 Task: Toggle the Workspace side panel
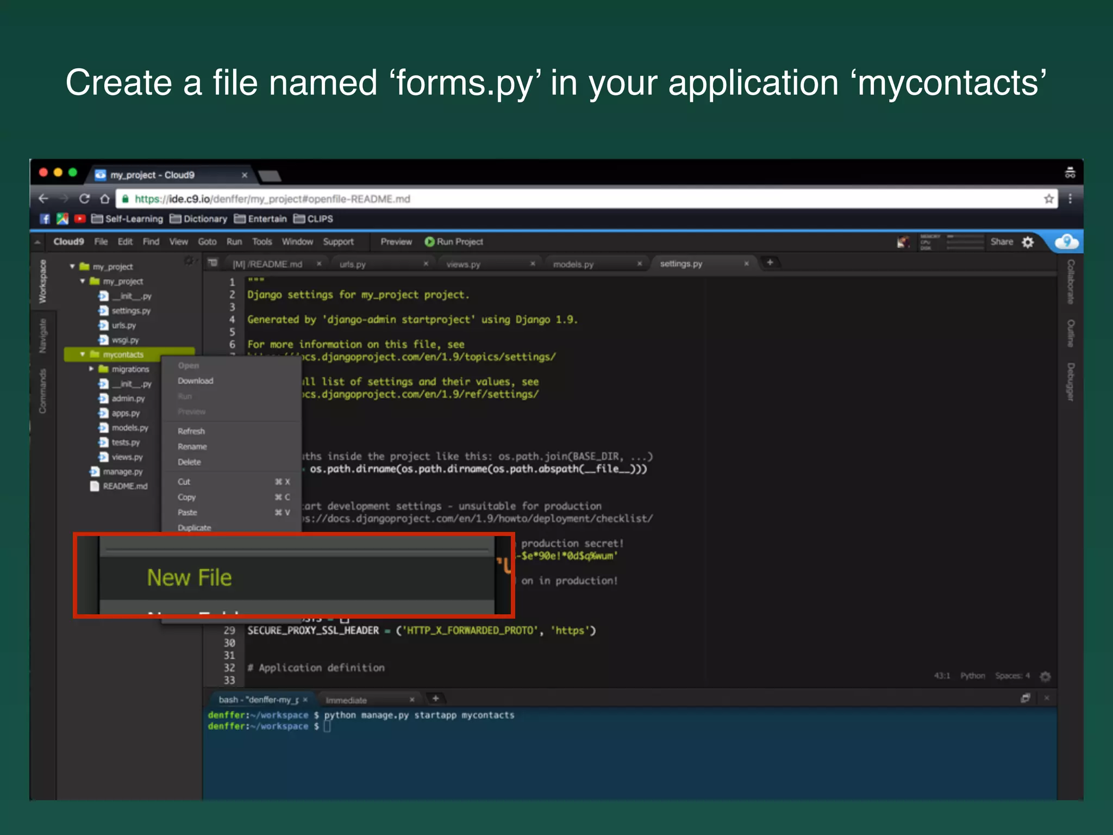(x=43, y=282)
